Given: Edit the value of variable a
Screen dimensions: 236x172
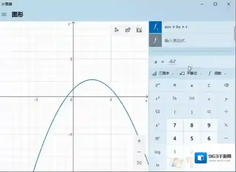Looking at the screenshot, I should pos(172,62).
